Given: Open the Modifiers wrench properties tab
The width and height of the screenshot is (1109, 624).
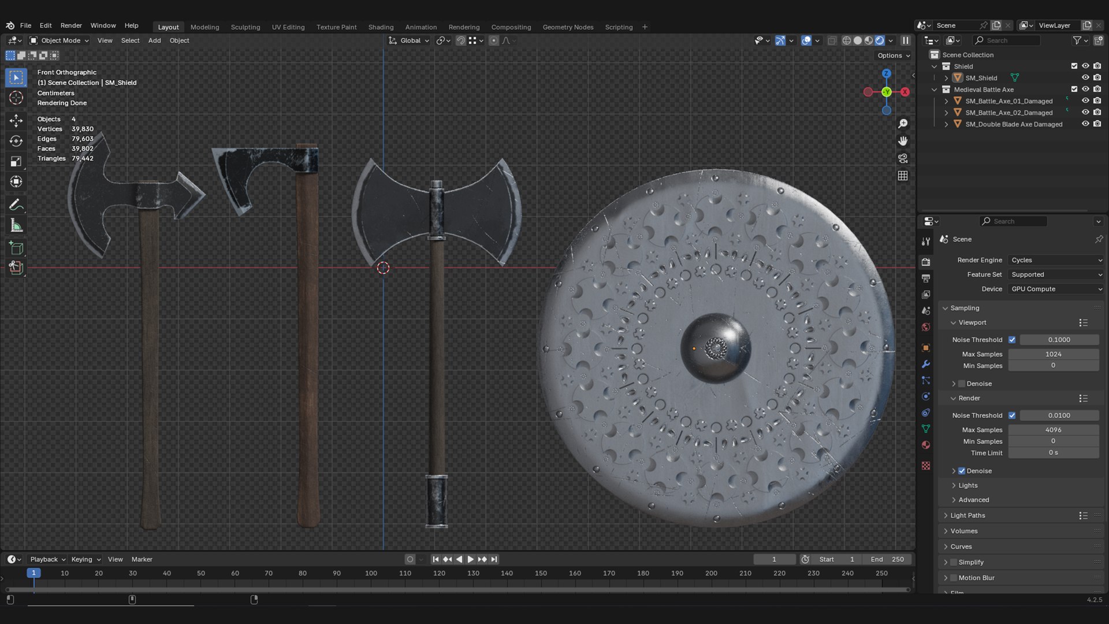Looking at the screenshot, I should (926, 364).
